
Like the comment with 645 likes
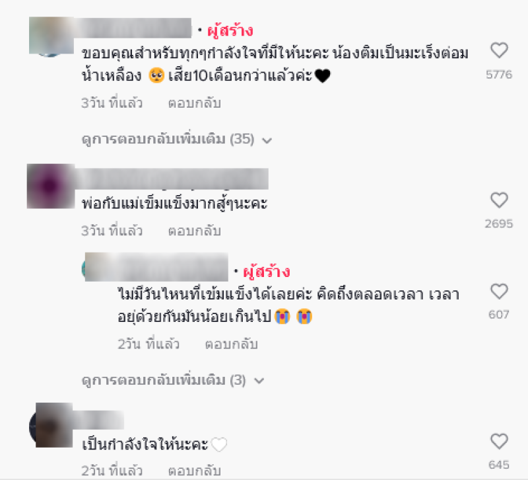499,441
